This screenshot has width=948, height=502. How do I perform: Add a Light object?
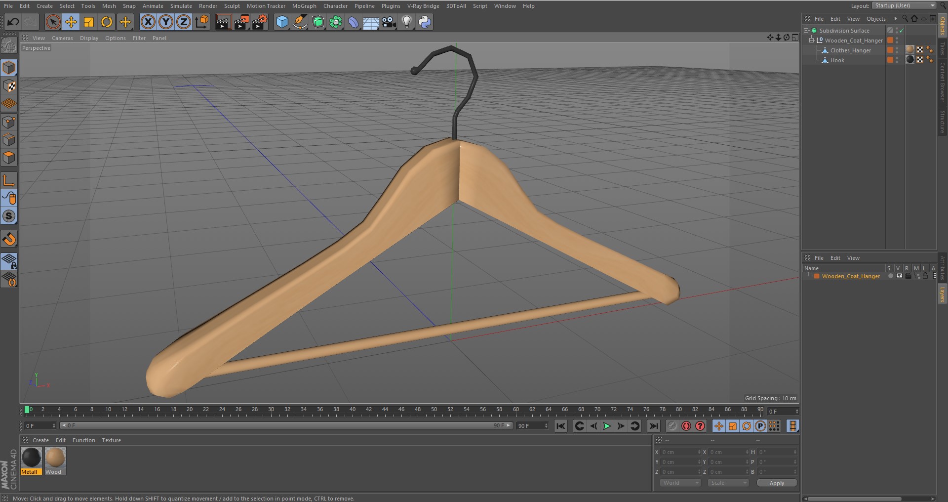point(407,22)
